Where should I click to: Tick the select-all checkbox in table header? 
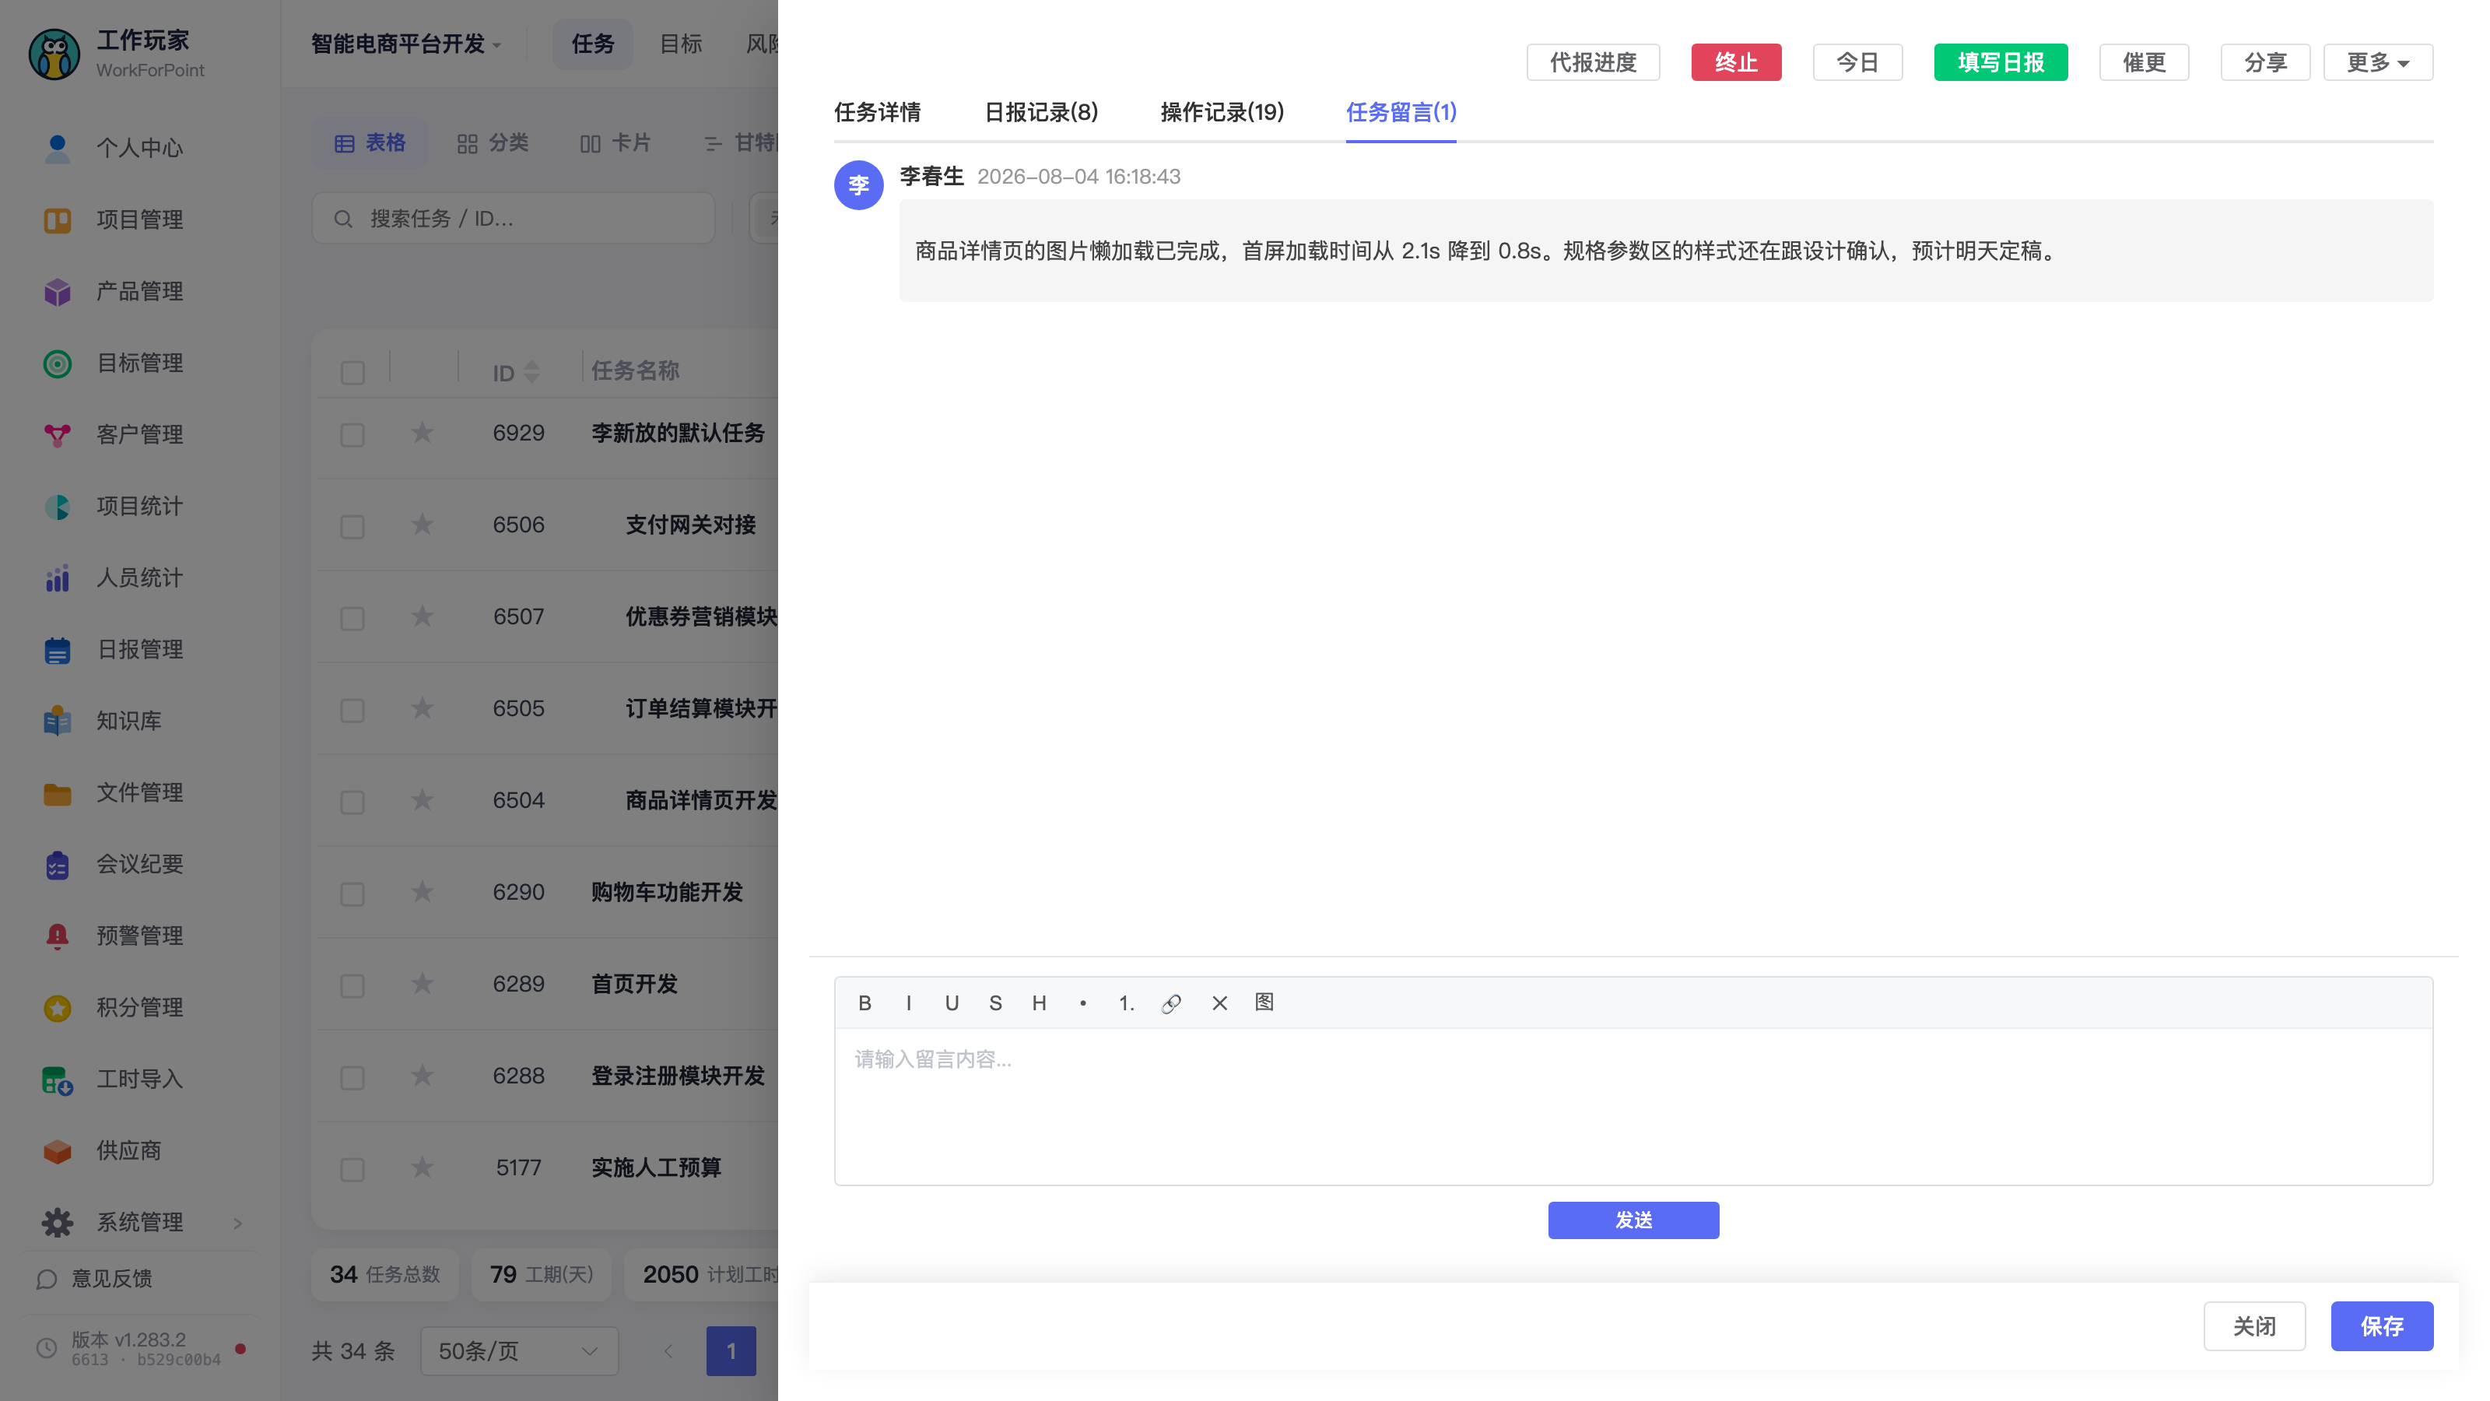click(x=352, y=372)
